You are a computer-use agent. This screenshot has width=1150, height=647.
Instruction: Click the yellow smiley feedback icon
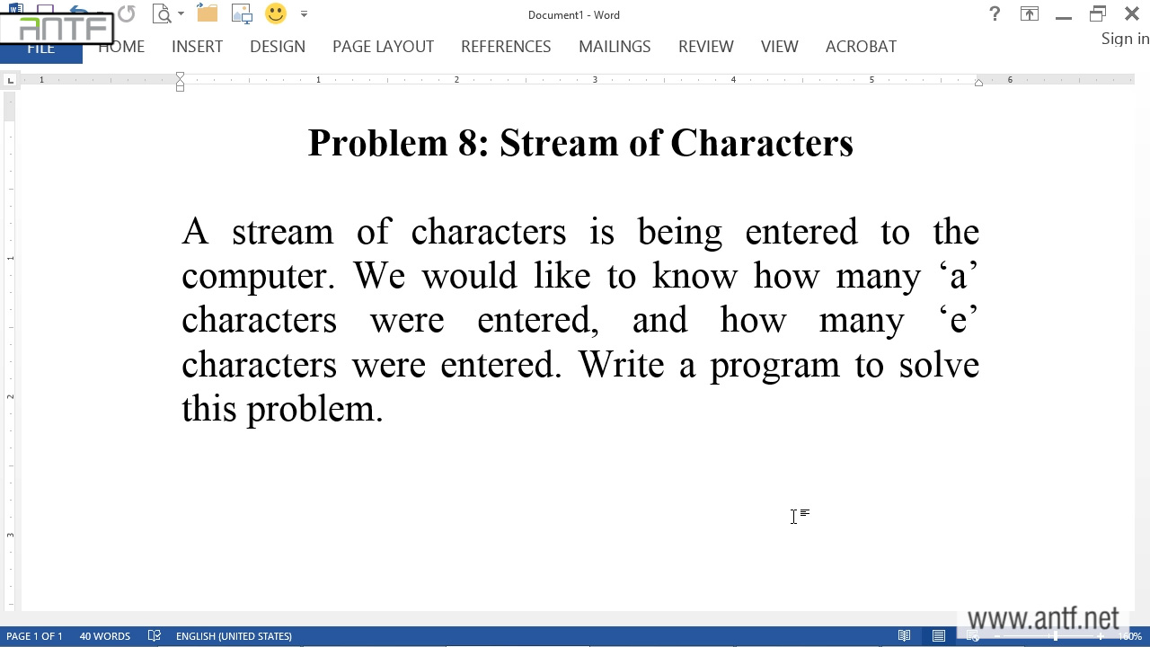pos(276,14)
